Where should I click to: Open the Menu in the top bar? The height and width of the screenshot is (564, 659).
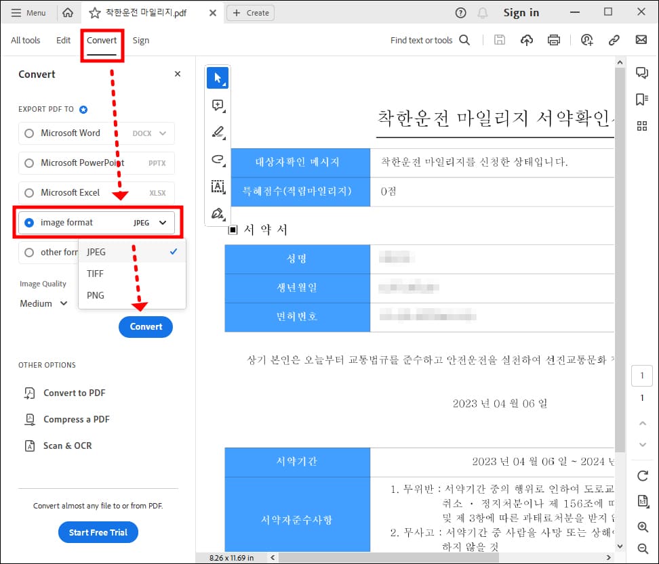[x=29, y=12]
